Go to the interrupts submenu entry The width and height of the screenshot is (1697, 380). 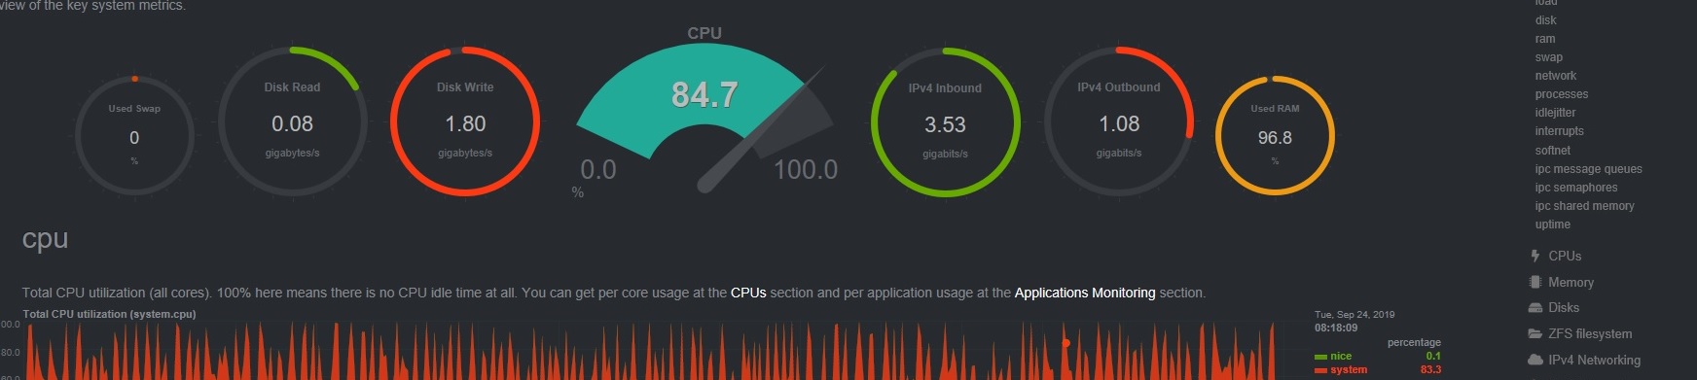pyautogui.click(x=1560, y=131)
